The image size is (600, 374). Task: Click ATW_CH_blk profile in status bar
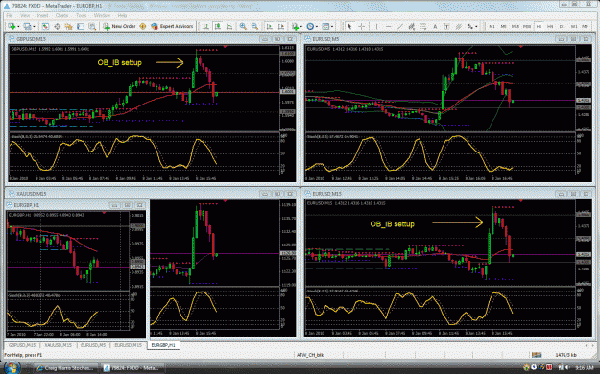309,355
